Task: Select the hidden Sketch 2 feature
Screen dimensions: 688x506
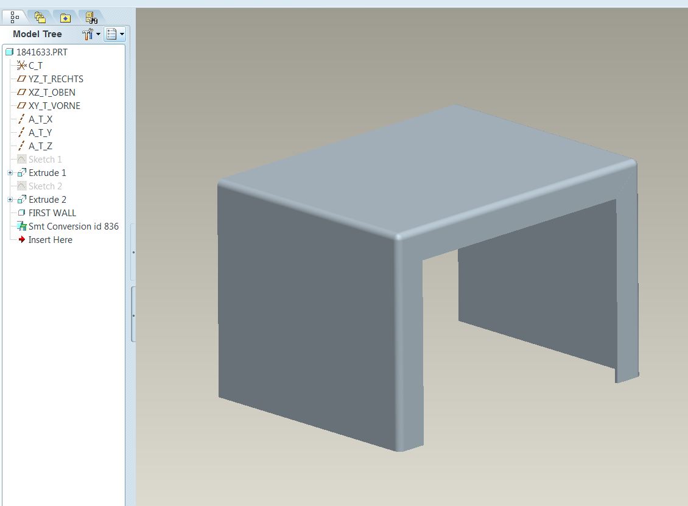Action: (45, 186)
